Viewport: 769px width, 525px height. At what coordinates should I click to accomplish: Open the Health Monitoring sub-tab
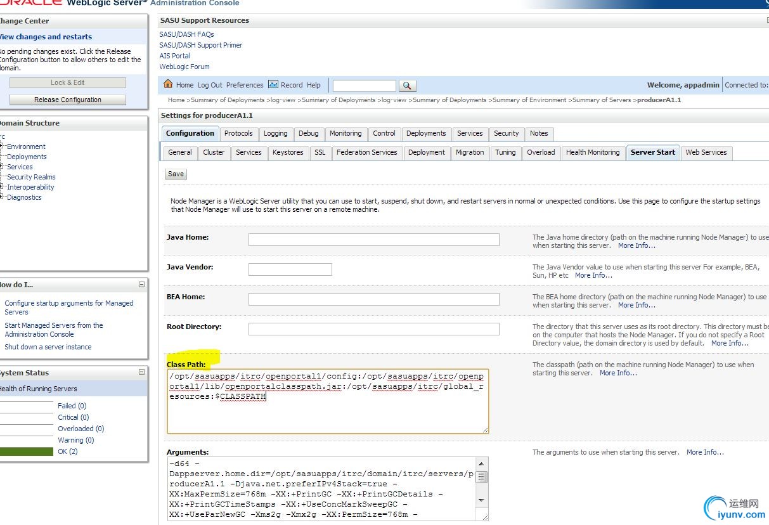coord(592,153)
